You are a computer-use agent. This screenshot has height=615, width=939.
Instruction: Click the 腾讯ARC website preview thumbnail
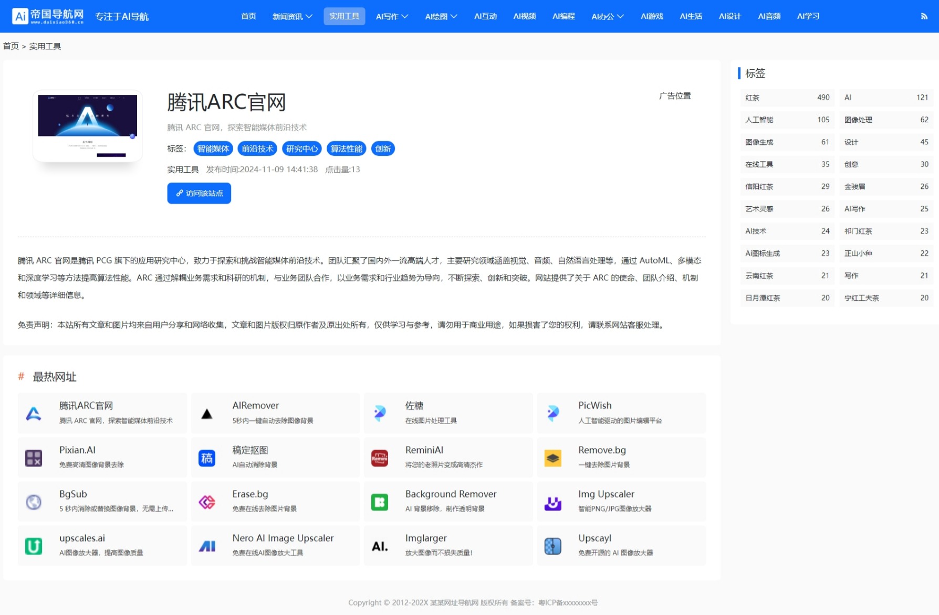[88, 126]
